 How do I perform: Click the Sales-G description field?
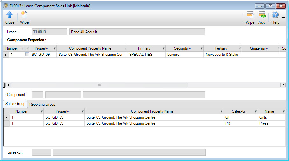(x=130, y=152)
